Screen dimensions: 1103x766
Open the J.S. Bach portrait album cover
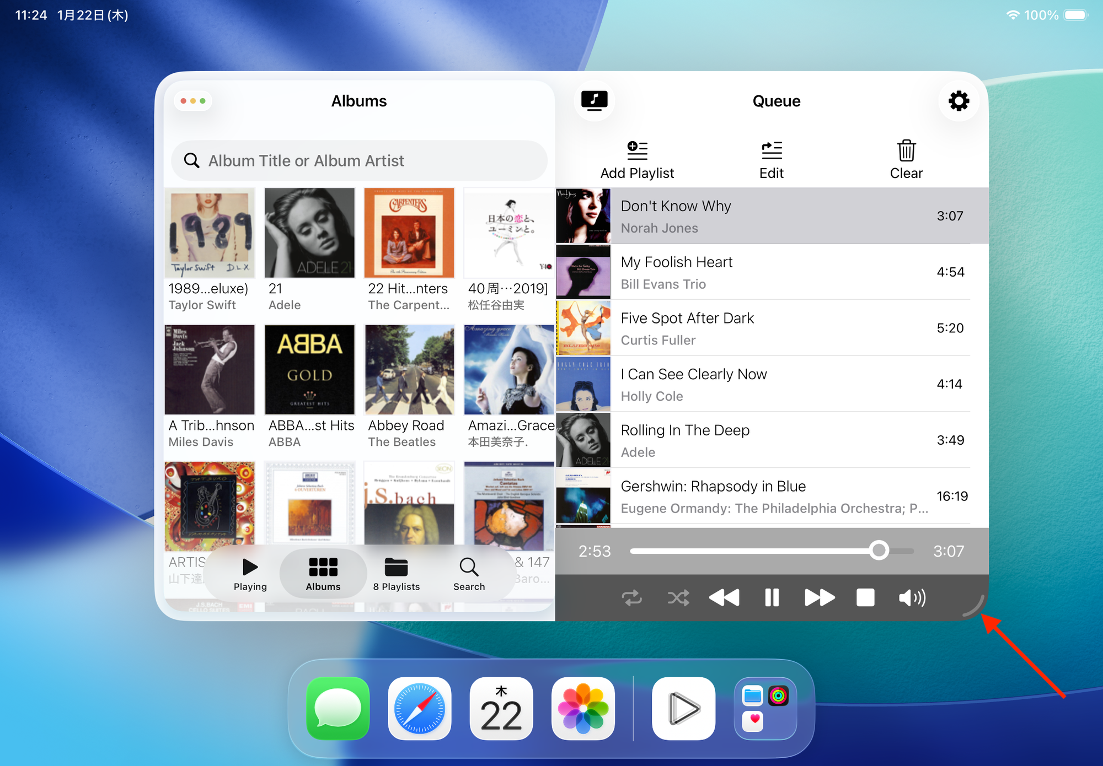point(409,504)
